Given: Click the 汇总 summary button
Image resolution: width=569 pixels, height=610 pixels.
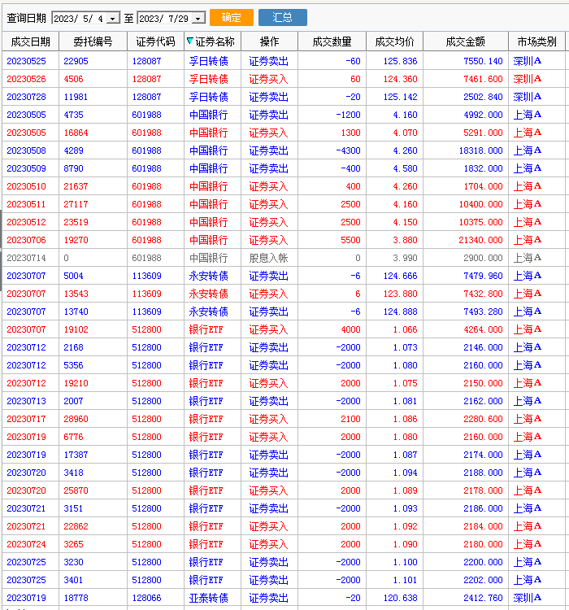Looking at the screenshot, I should (283, 18).
